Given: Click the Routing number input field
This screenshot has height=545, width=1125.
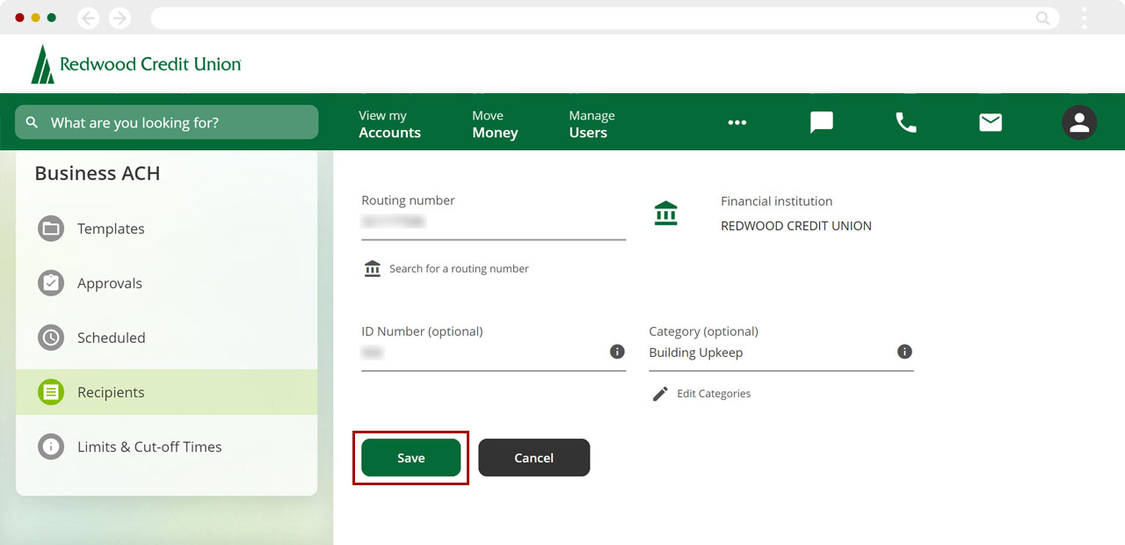Looking at the screenshot, I should pos(493,222).
